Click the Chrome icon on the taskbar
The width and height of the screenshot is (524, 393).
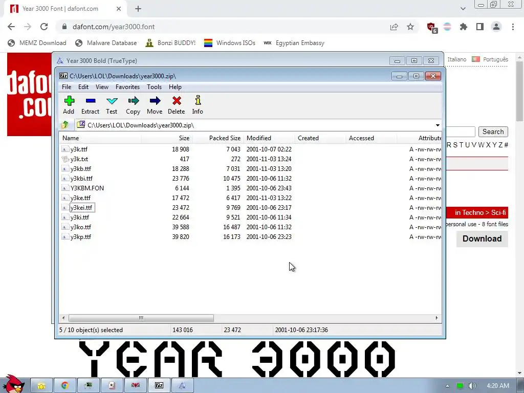[x=65, y=385]
